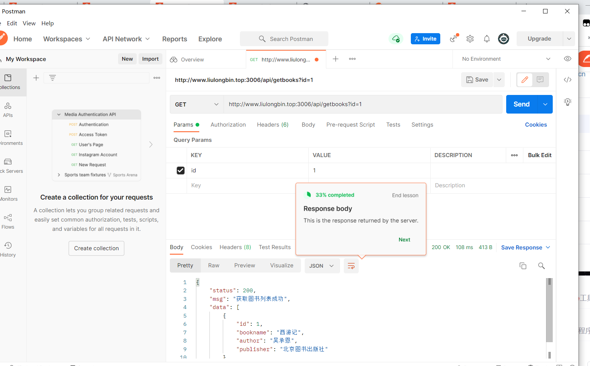Open the Upgrade dropdown arrow
The image size is (590, 366).
[x=569, y=39]
